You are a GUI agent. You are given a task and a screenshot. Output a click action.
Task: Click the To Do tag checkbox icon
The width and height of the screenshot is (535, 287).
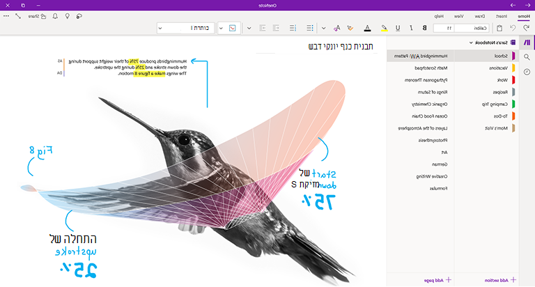point(233,28)
